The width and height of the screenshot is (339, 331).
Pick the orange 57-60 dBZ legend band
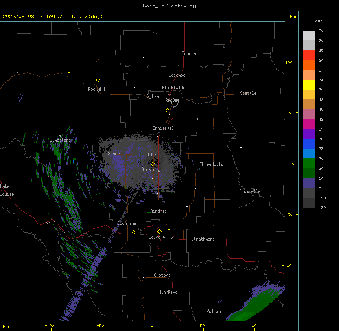pos(309,65)
